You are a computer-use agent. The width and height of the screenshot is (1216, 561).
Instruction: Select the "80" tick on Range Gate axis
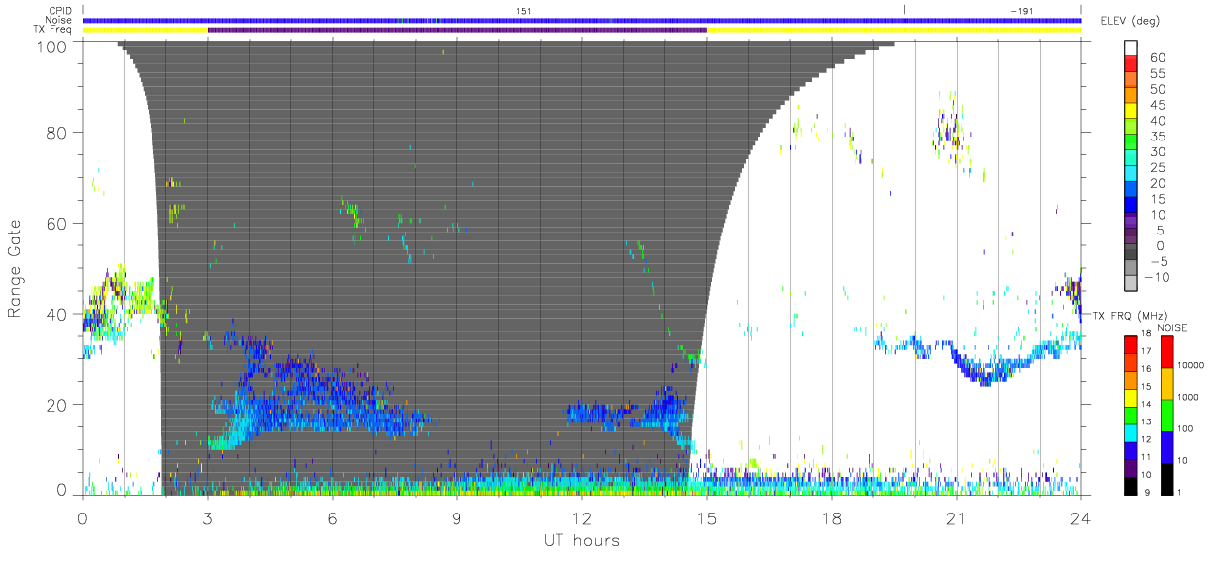pyautogui.click(x=55, y=133)
